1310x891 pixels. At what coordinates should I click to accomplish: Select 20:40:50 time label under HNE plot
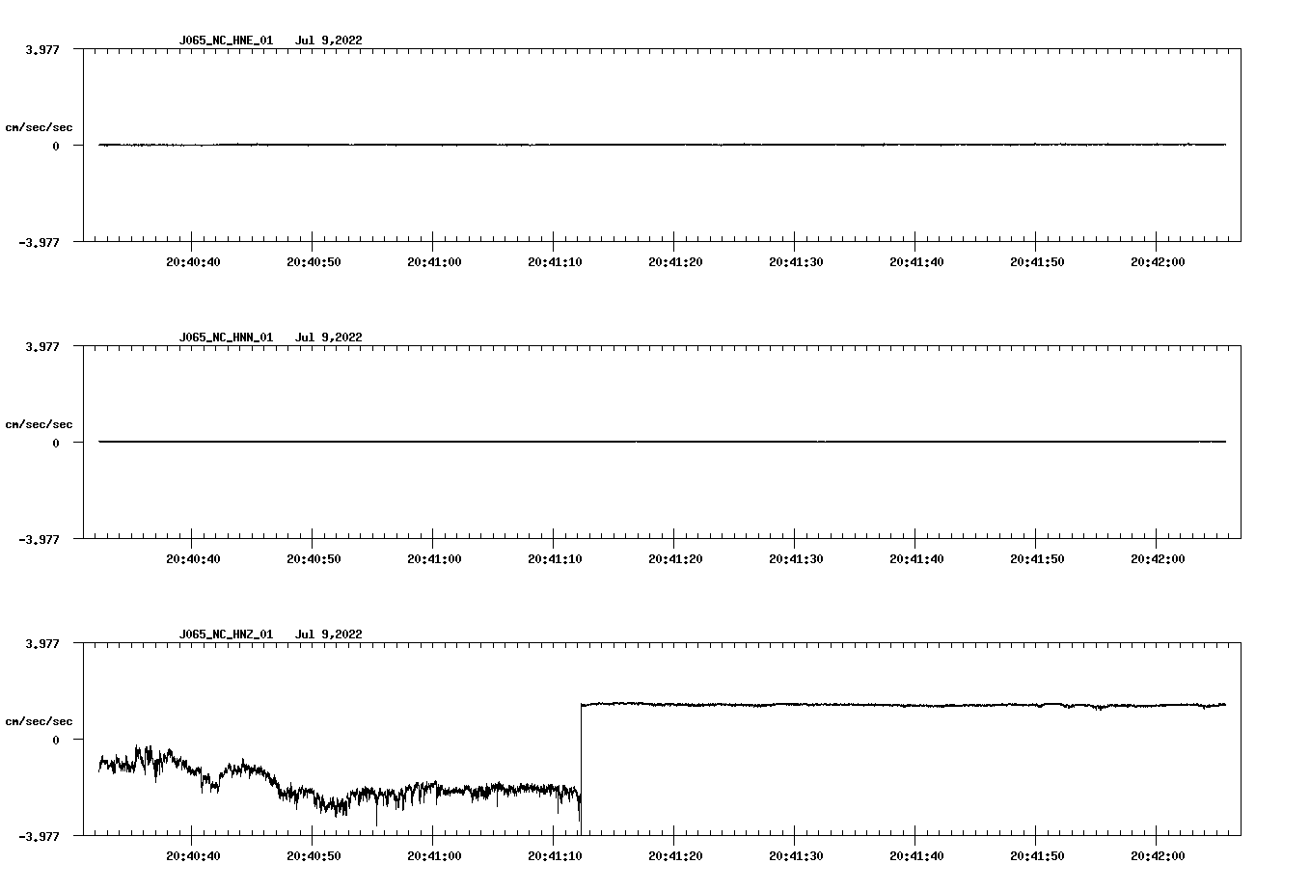314,261
